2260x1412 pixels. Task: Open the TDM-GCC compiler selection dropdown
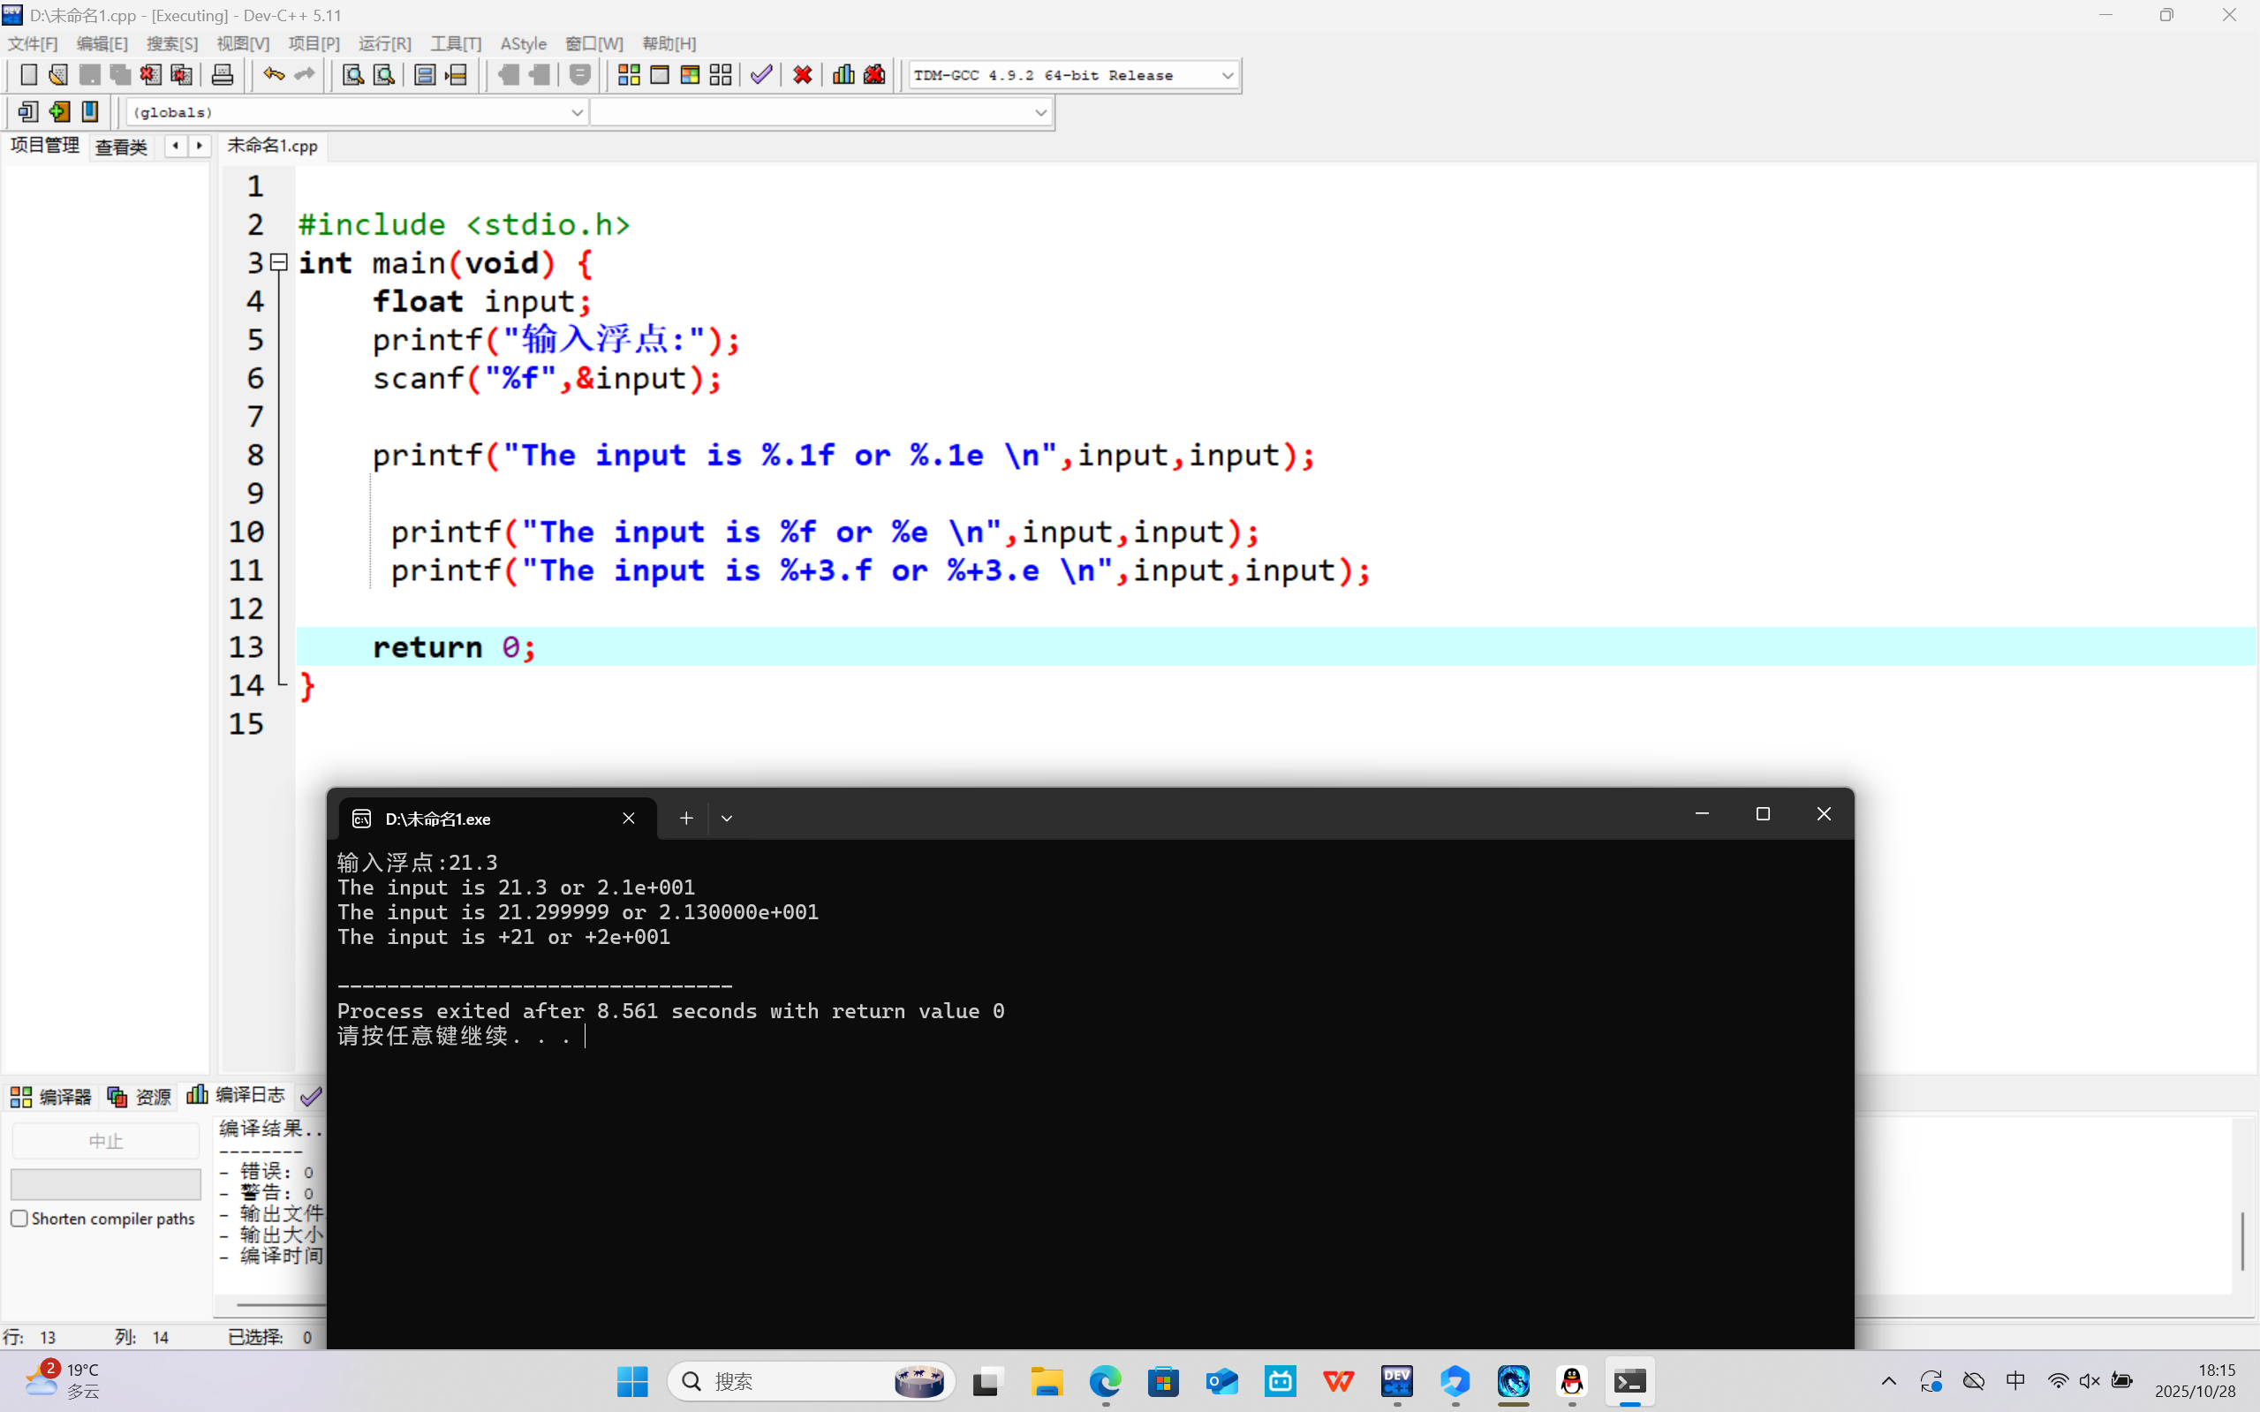pos(1227,76)
